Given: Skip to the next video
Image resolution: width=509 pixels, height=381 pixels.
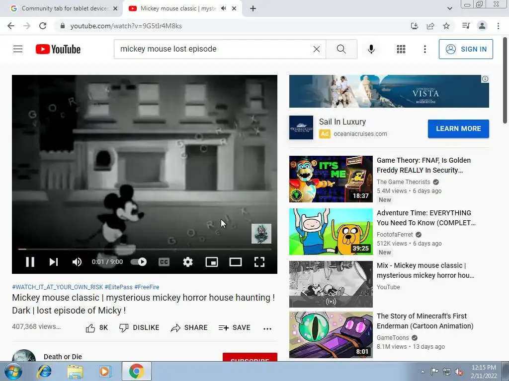Looking at the screenshot, I should [x=54, y=262].
